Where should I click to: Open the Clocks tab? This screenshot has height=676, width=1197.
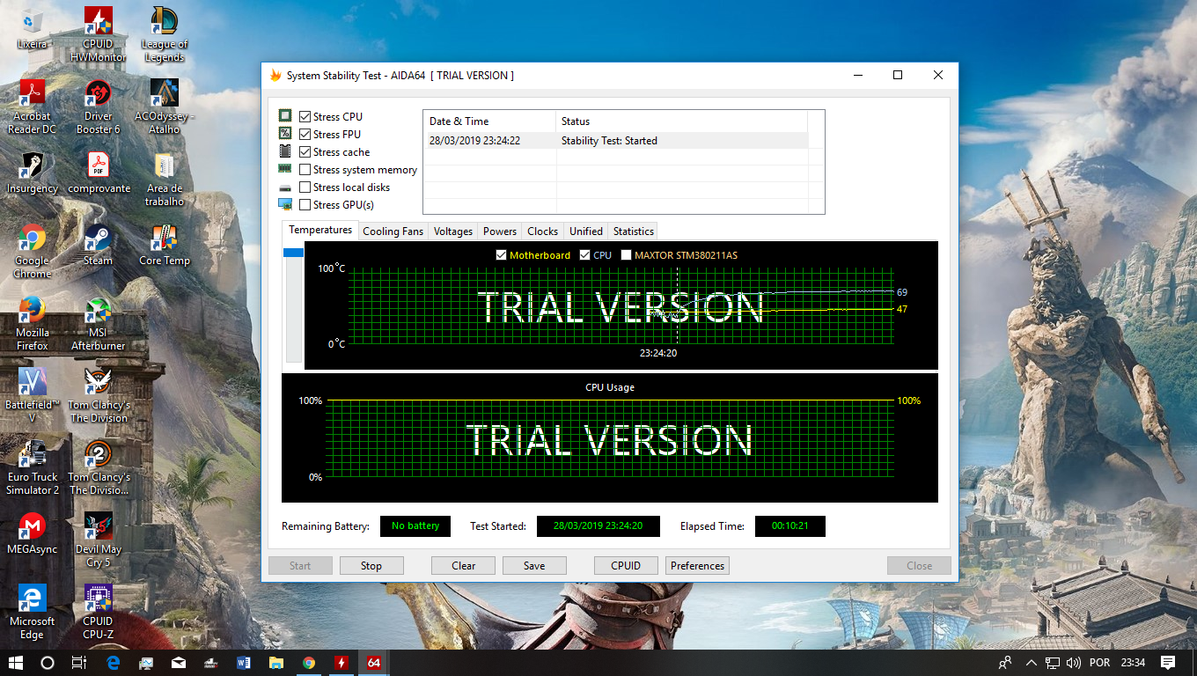542,231
